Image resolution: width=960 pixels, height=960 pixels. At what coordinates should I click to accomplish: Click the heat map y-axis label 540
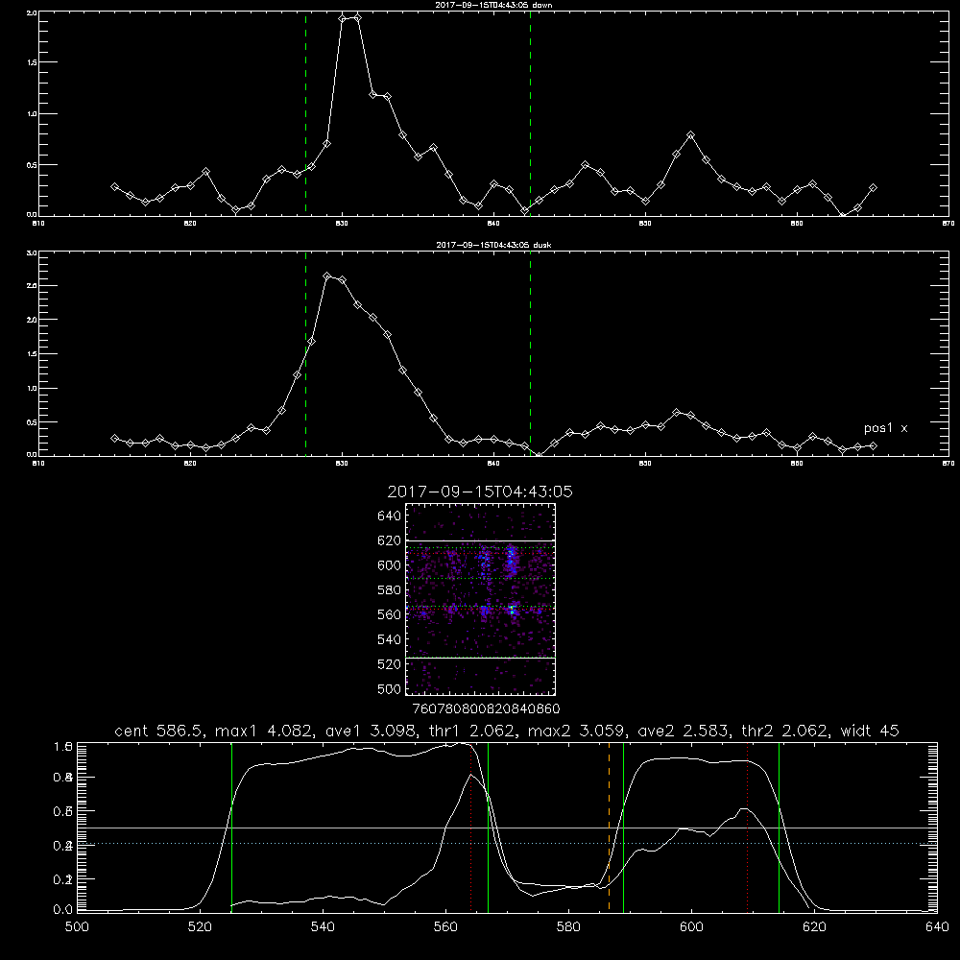[390, 639]
